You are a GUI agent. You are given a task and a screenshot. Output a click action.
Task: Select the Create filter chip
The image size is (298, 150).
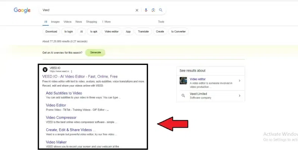tap(160, 32)
